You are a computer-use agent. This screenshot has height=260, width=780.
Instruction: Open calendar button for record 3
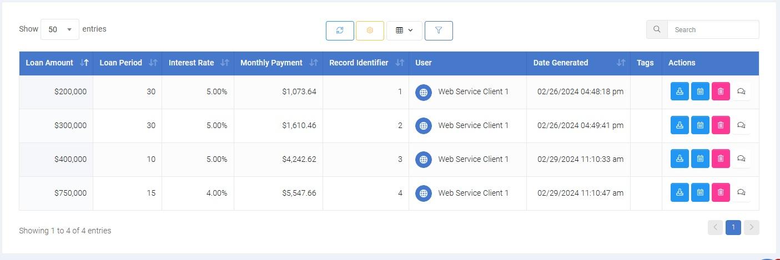(700, 159)
